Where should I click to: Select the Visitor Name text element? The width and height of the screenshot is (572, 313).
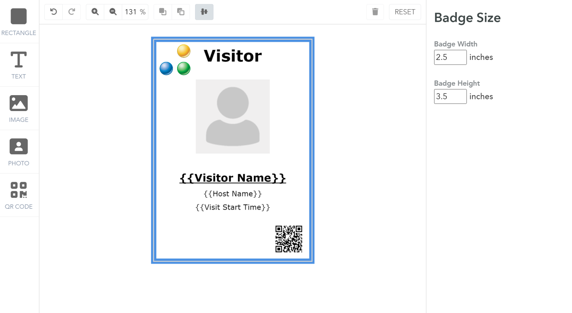232,178
